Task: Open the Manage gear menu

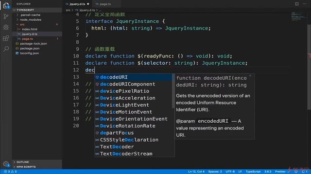Action: (x=6, y=164)
